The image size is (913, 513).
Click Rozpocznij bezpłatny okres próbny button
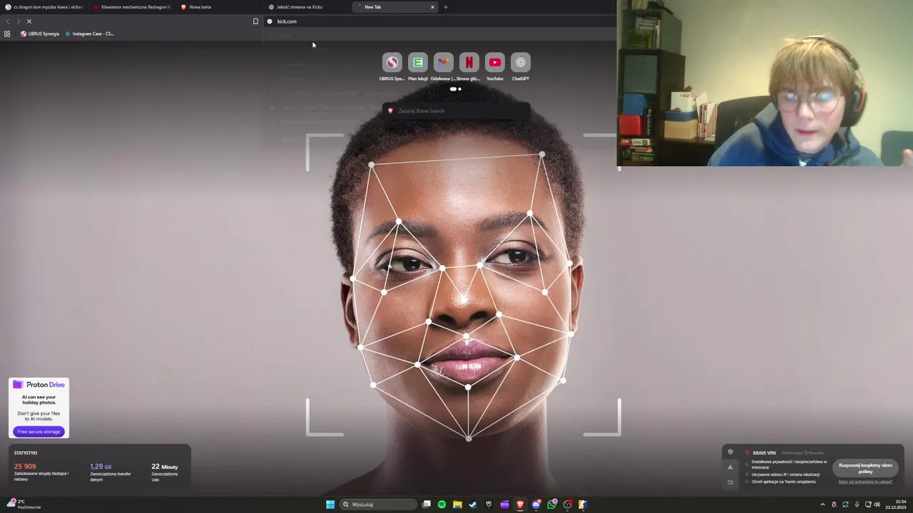tap(865, 468)
